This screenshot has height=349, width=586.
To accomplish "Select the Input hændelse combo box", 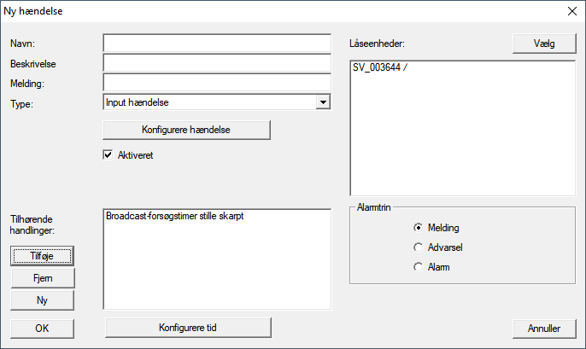I will click(x=208, y=102).
